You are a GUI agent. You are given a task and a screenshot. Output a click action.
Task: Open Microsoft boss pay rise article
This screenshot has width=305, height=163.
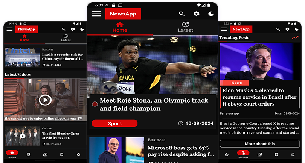coord(181,151)
